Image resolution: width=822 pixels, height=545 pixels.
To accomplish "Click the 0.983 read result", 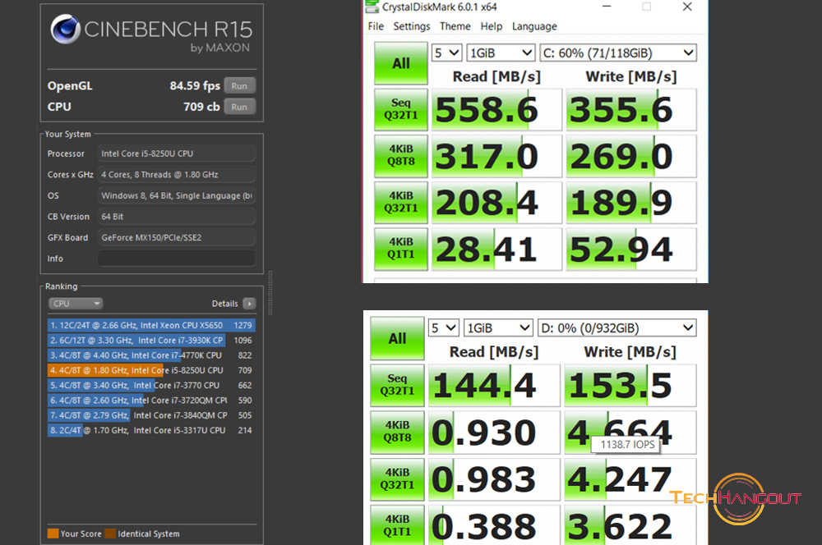I will pos(494,479).
